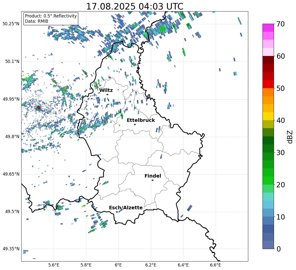The image size is (296, 270).
Task: Click the red radar location marker
Action: tap(39, 107)
